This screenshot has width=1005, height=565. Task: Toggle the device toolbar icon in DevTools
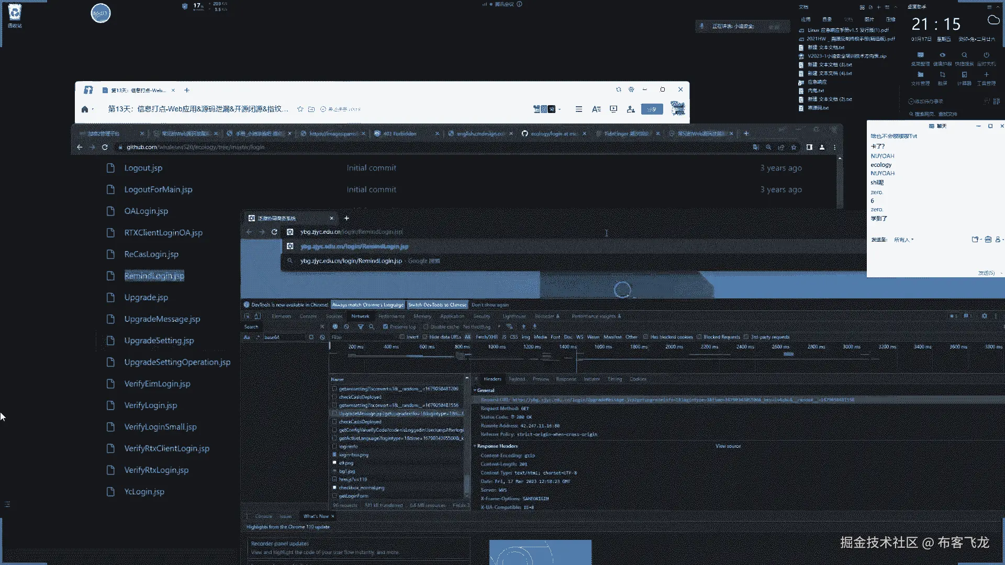point(258,316)
